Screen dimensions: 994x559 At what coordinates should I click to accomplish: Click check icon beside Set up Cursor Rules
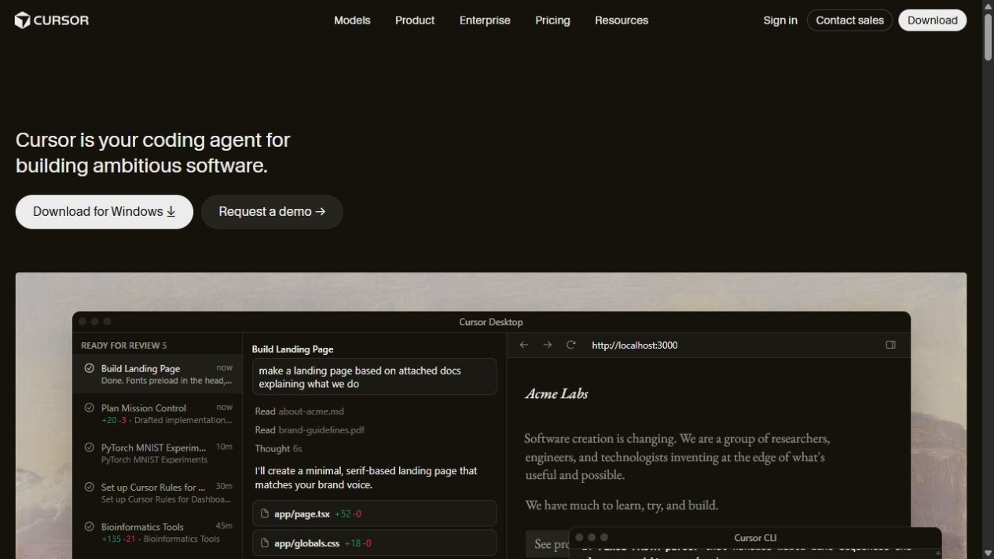(x=89, y=487)
